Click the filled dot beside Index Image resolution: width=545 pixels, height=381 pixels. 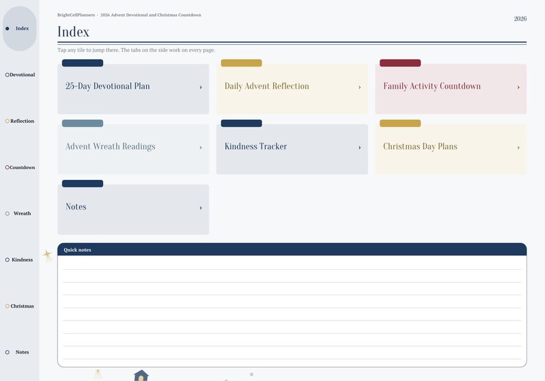pos(8,29)
